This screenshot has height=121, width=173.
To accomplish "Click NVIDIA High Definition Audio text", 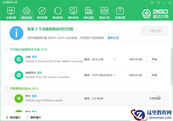I will (44, 100).
